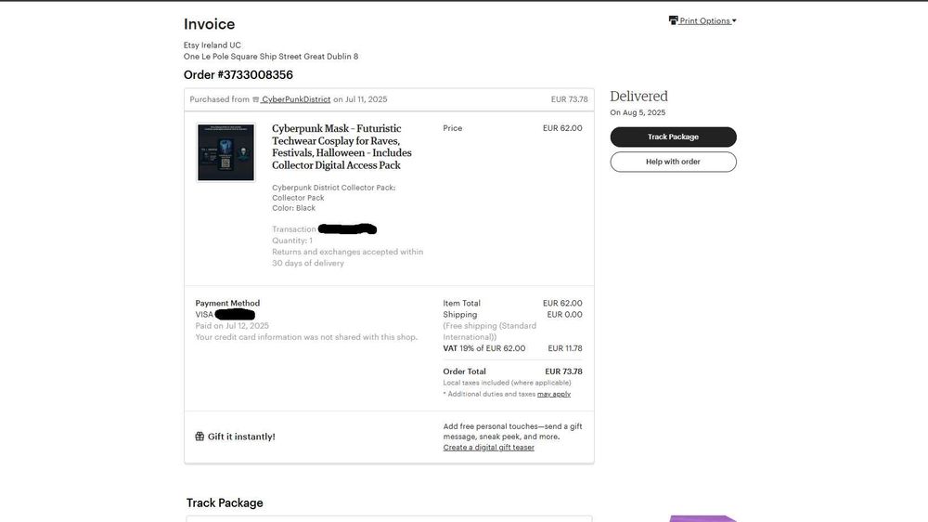Select the Order #3733008356 heading

pos(238,74)
